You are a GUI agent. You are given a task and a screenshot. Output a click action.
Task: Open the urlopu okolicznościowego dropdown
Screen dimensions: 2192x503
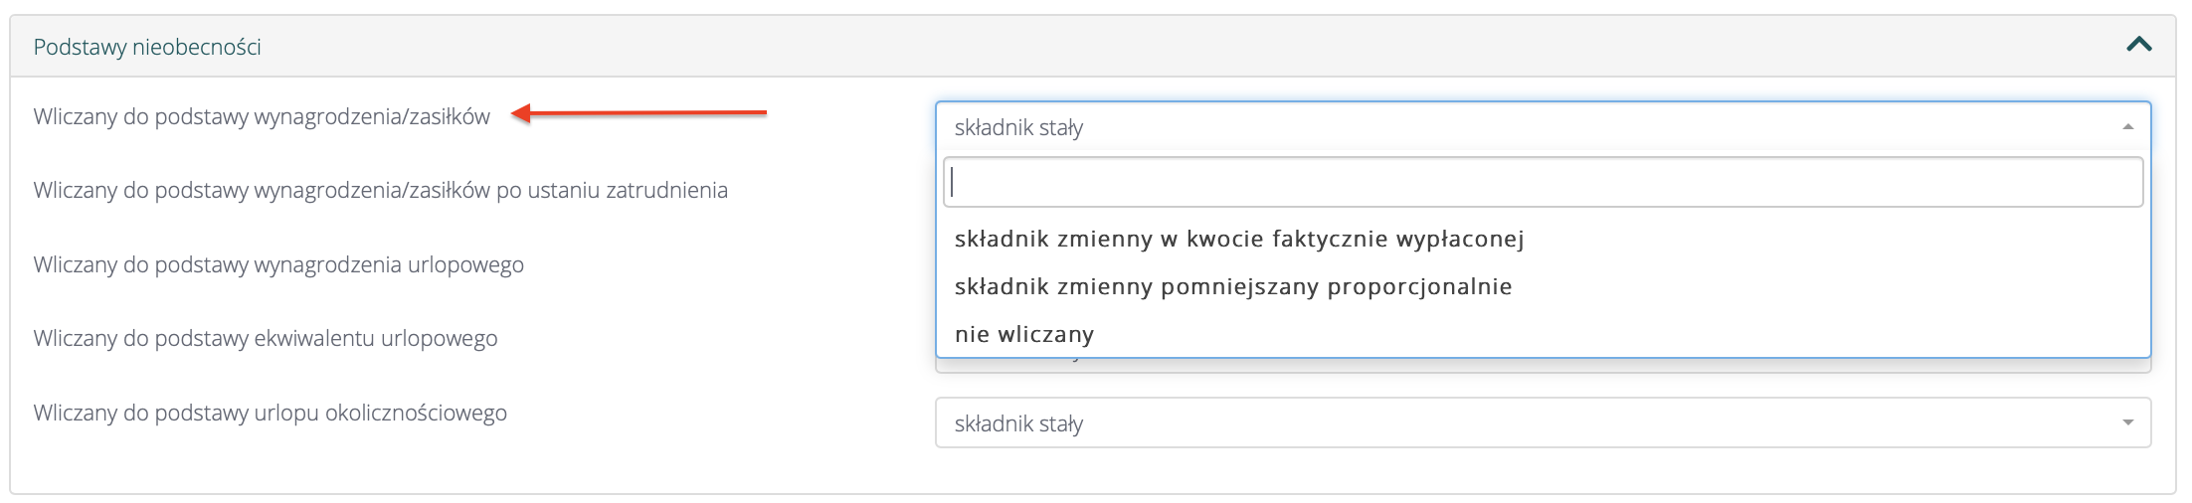click(1542, 423)
